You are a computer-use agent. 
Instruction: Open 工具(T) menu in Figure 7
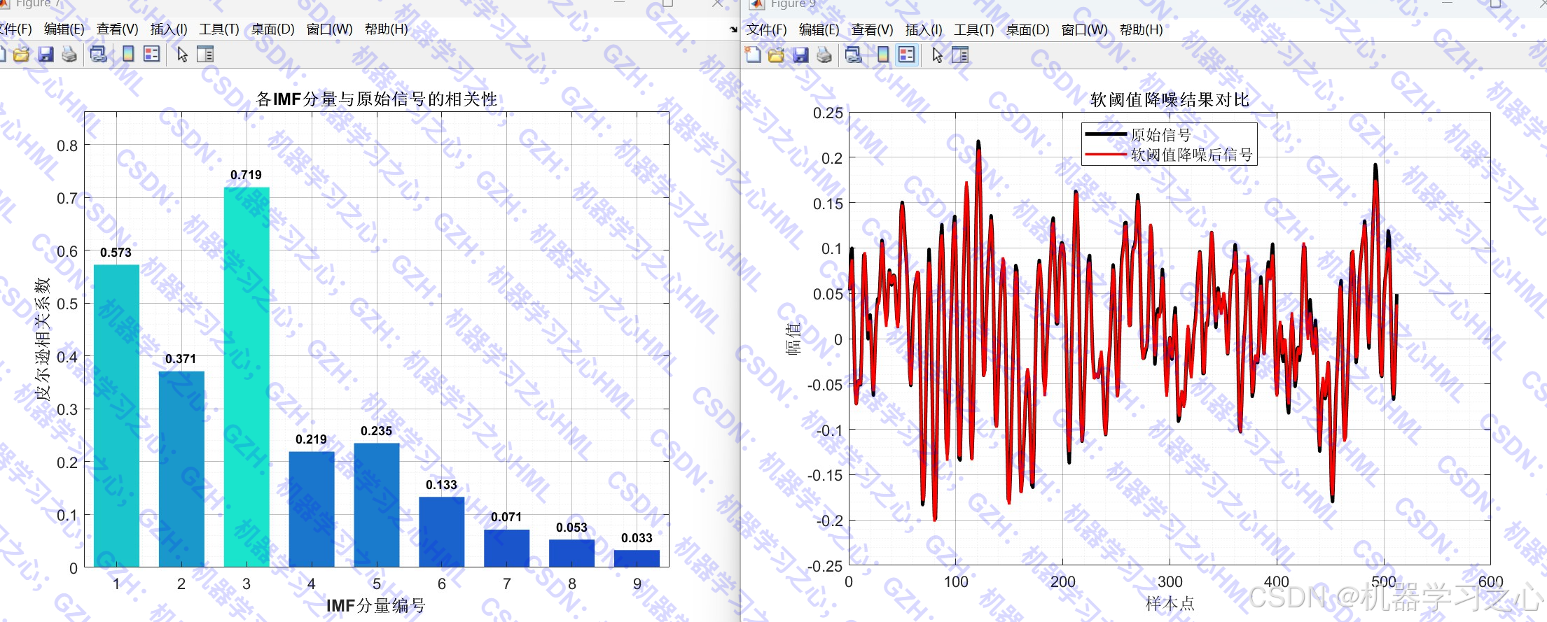pyautogui.click(x=218, y=29)
